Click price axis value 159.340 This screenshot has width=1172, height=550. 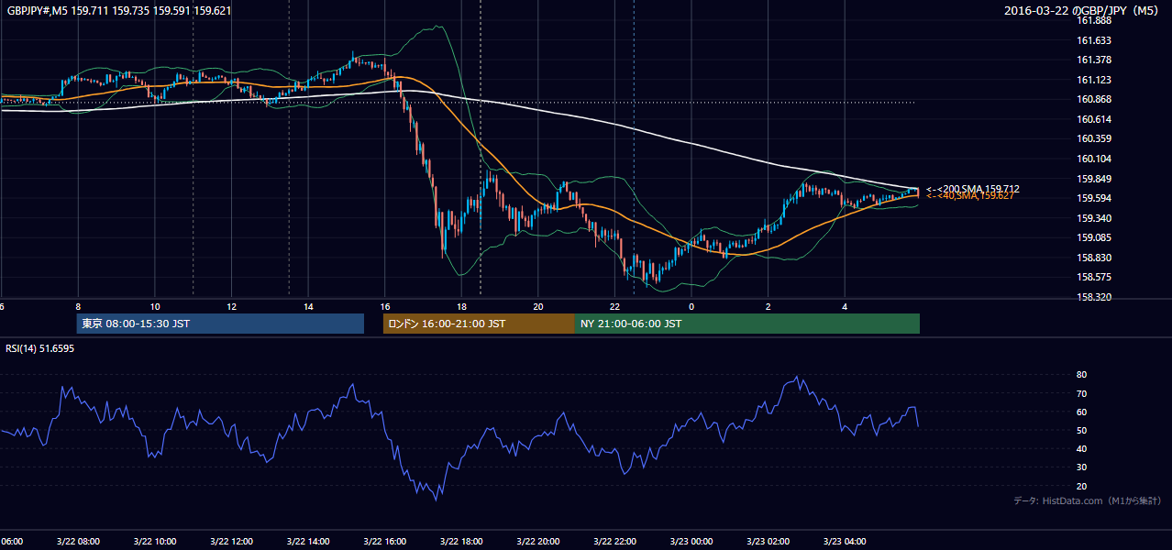tap(1093, 218)
